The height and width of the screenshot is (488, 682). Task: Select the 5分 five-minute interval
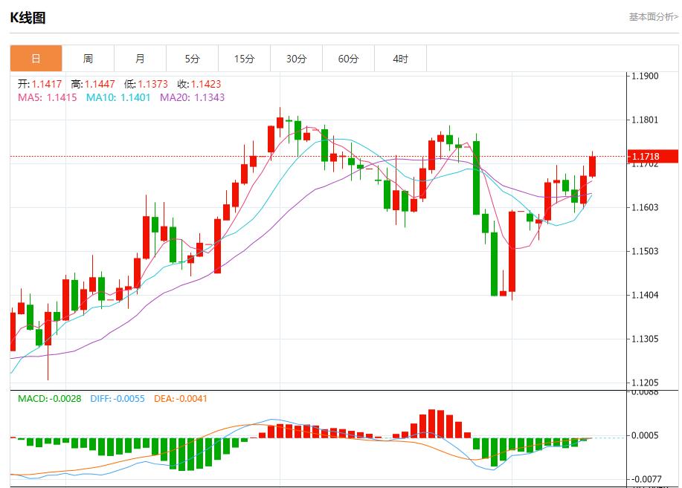click(191, 58)
